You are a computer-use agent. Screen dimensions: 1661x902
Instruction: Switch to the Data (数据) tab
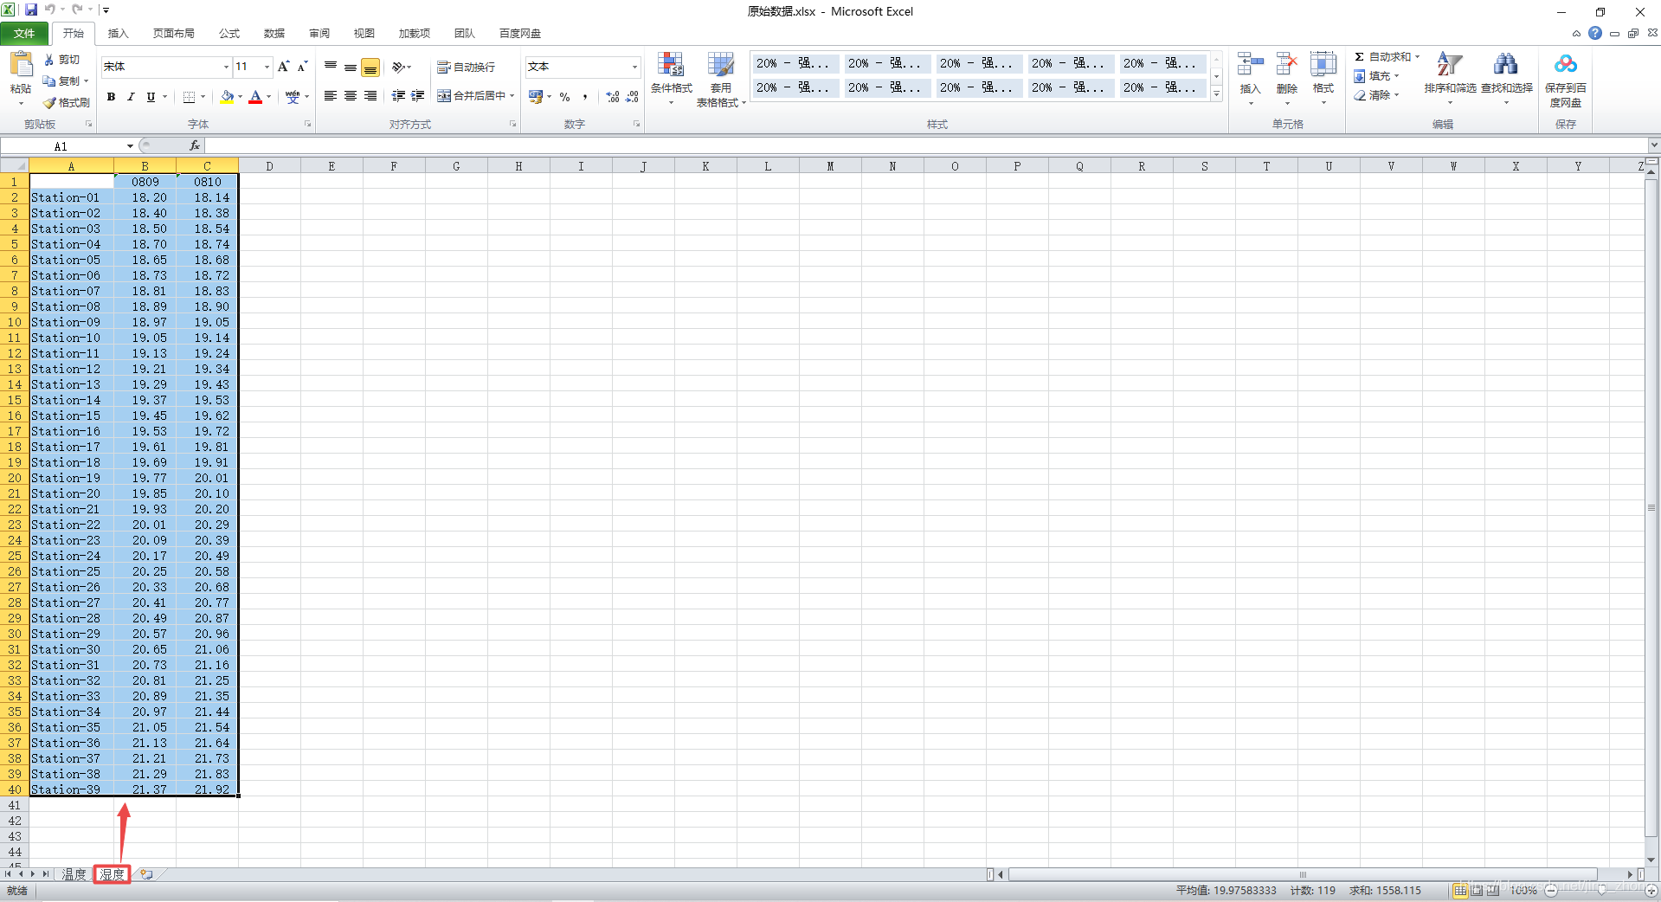(x=274, y=33)
